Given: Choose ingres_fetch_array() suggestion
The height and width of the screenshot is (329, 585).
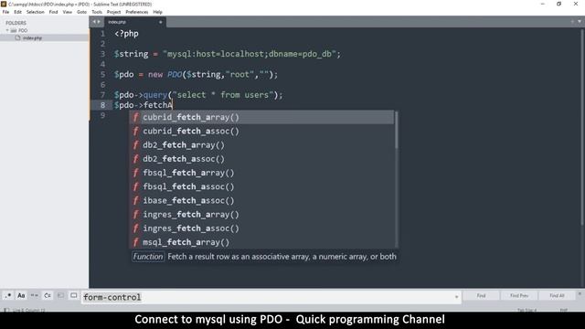Looking at the screenshot, I should [261, 215].
